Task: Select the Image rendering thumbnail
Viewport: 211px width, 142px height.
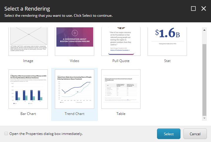Action: pos(28,41)
